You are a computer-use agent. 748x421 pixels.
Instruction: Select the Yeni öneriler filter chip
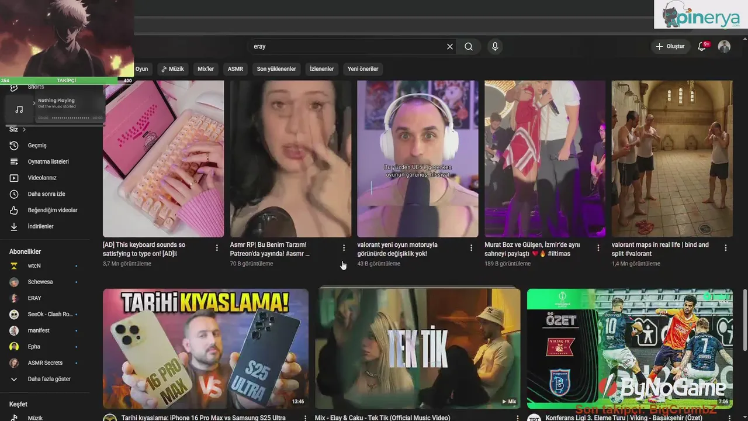click(x=363, y=69)
